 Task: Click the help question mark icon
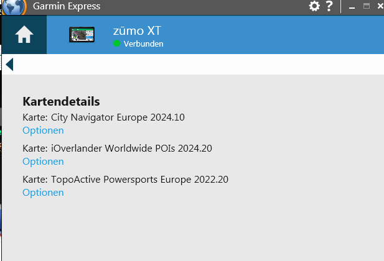pyautogui.click(x=329, y=6)
